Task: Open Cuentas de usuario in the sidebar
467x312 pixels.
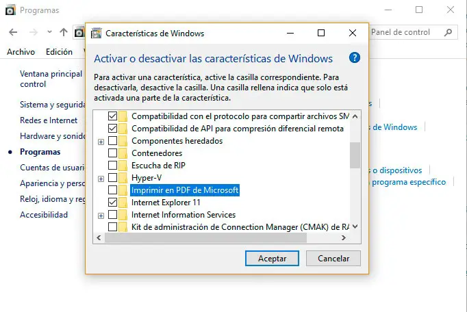Action: 53,168
